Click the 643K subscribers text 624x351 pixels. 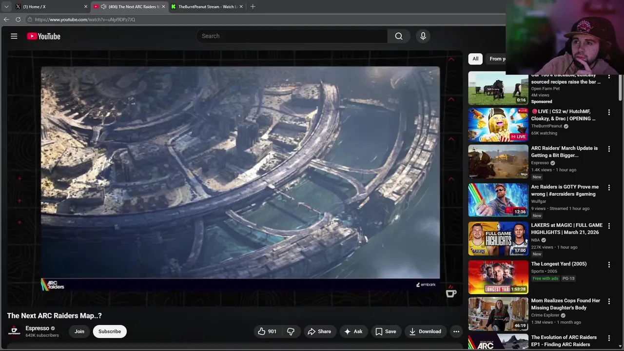pos(42,335)
